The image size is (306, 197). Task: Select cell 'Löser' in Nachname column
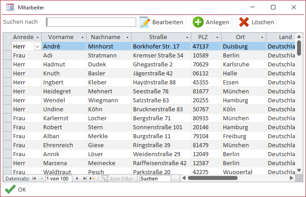[x=109, y=154]
